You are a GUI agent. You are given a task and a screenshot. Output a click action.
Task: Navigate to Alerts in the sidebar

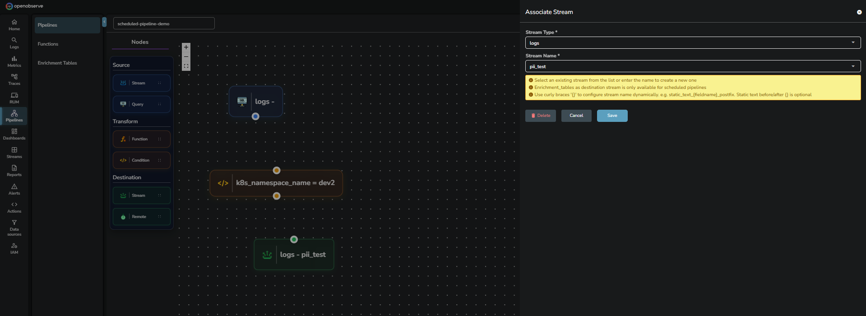coord(14,189)
